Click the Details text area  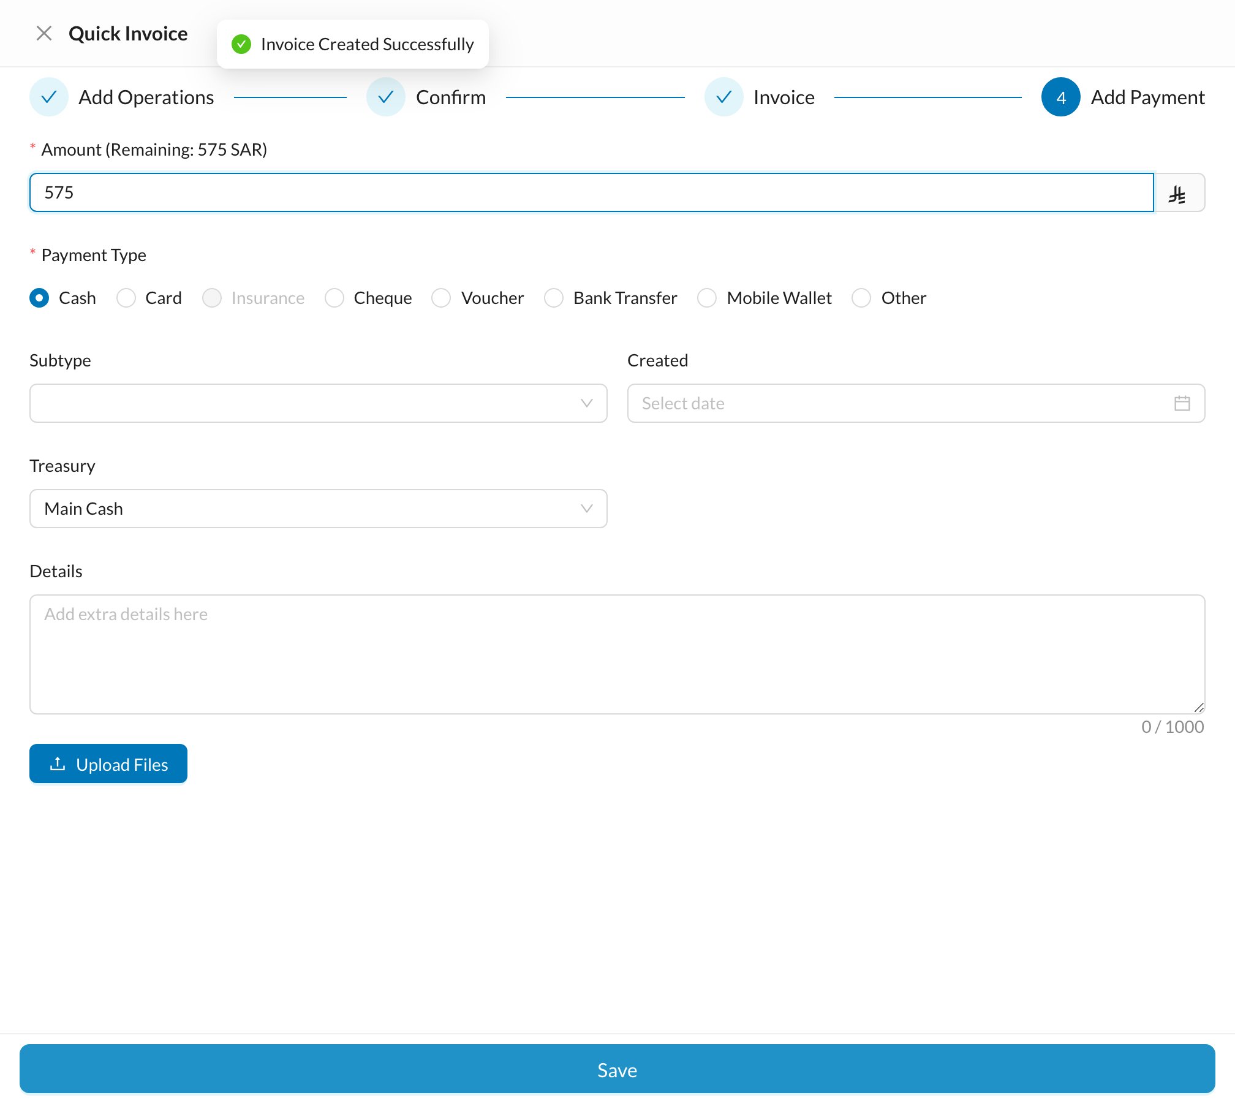pos(617,654)
